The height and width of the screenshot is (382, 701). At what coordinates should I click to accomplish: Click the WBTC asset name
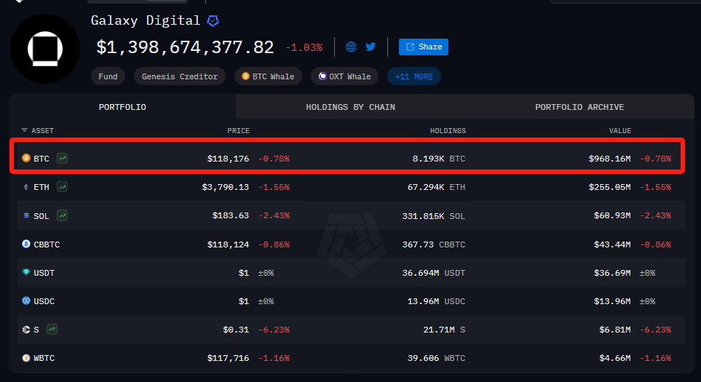(44, 358)
